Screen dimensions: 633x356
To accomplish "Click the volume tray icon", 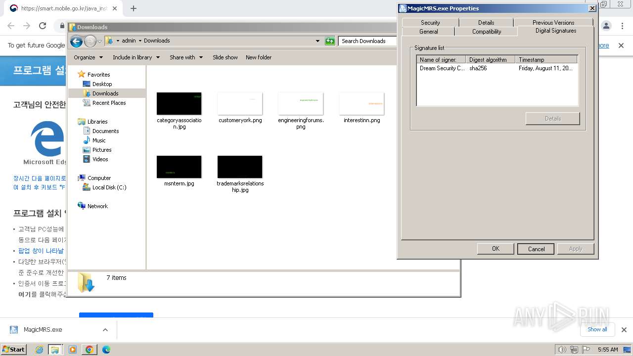I will pos(562,350).
